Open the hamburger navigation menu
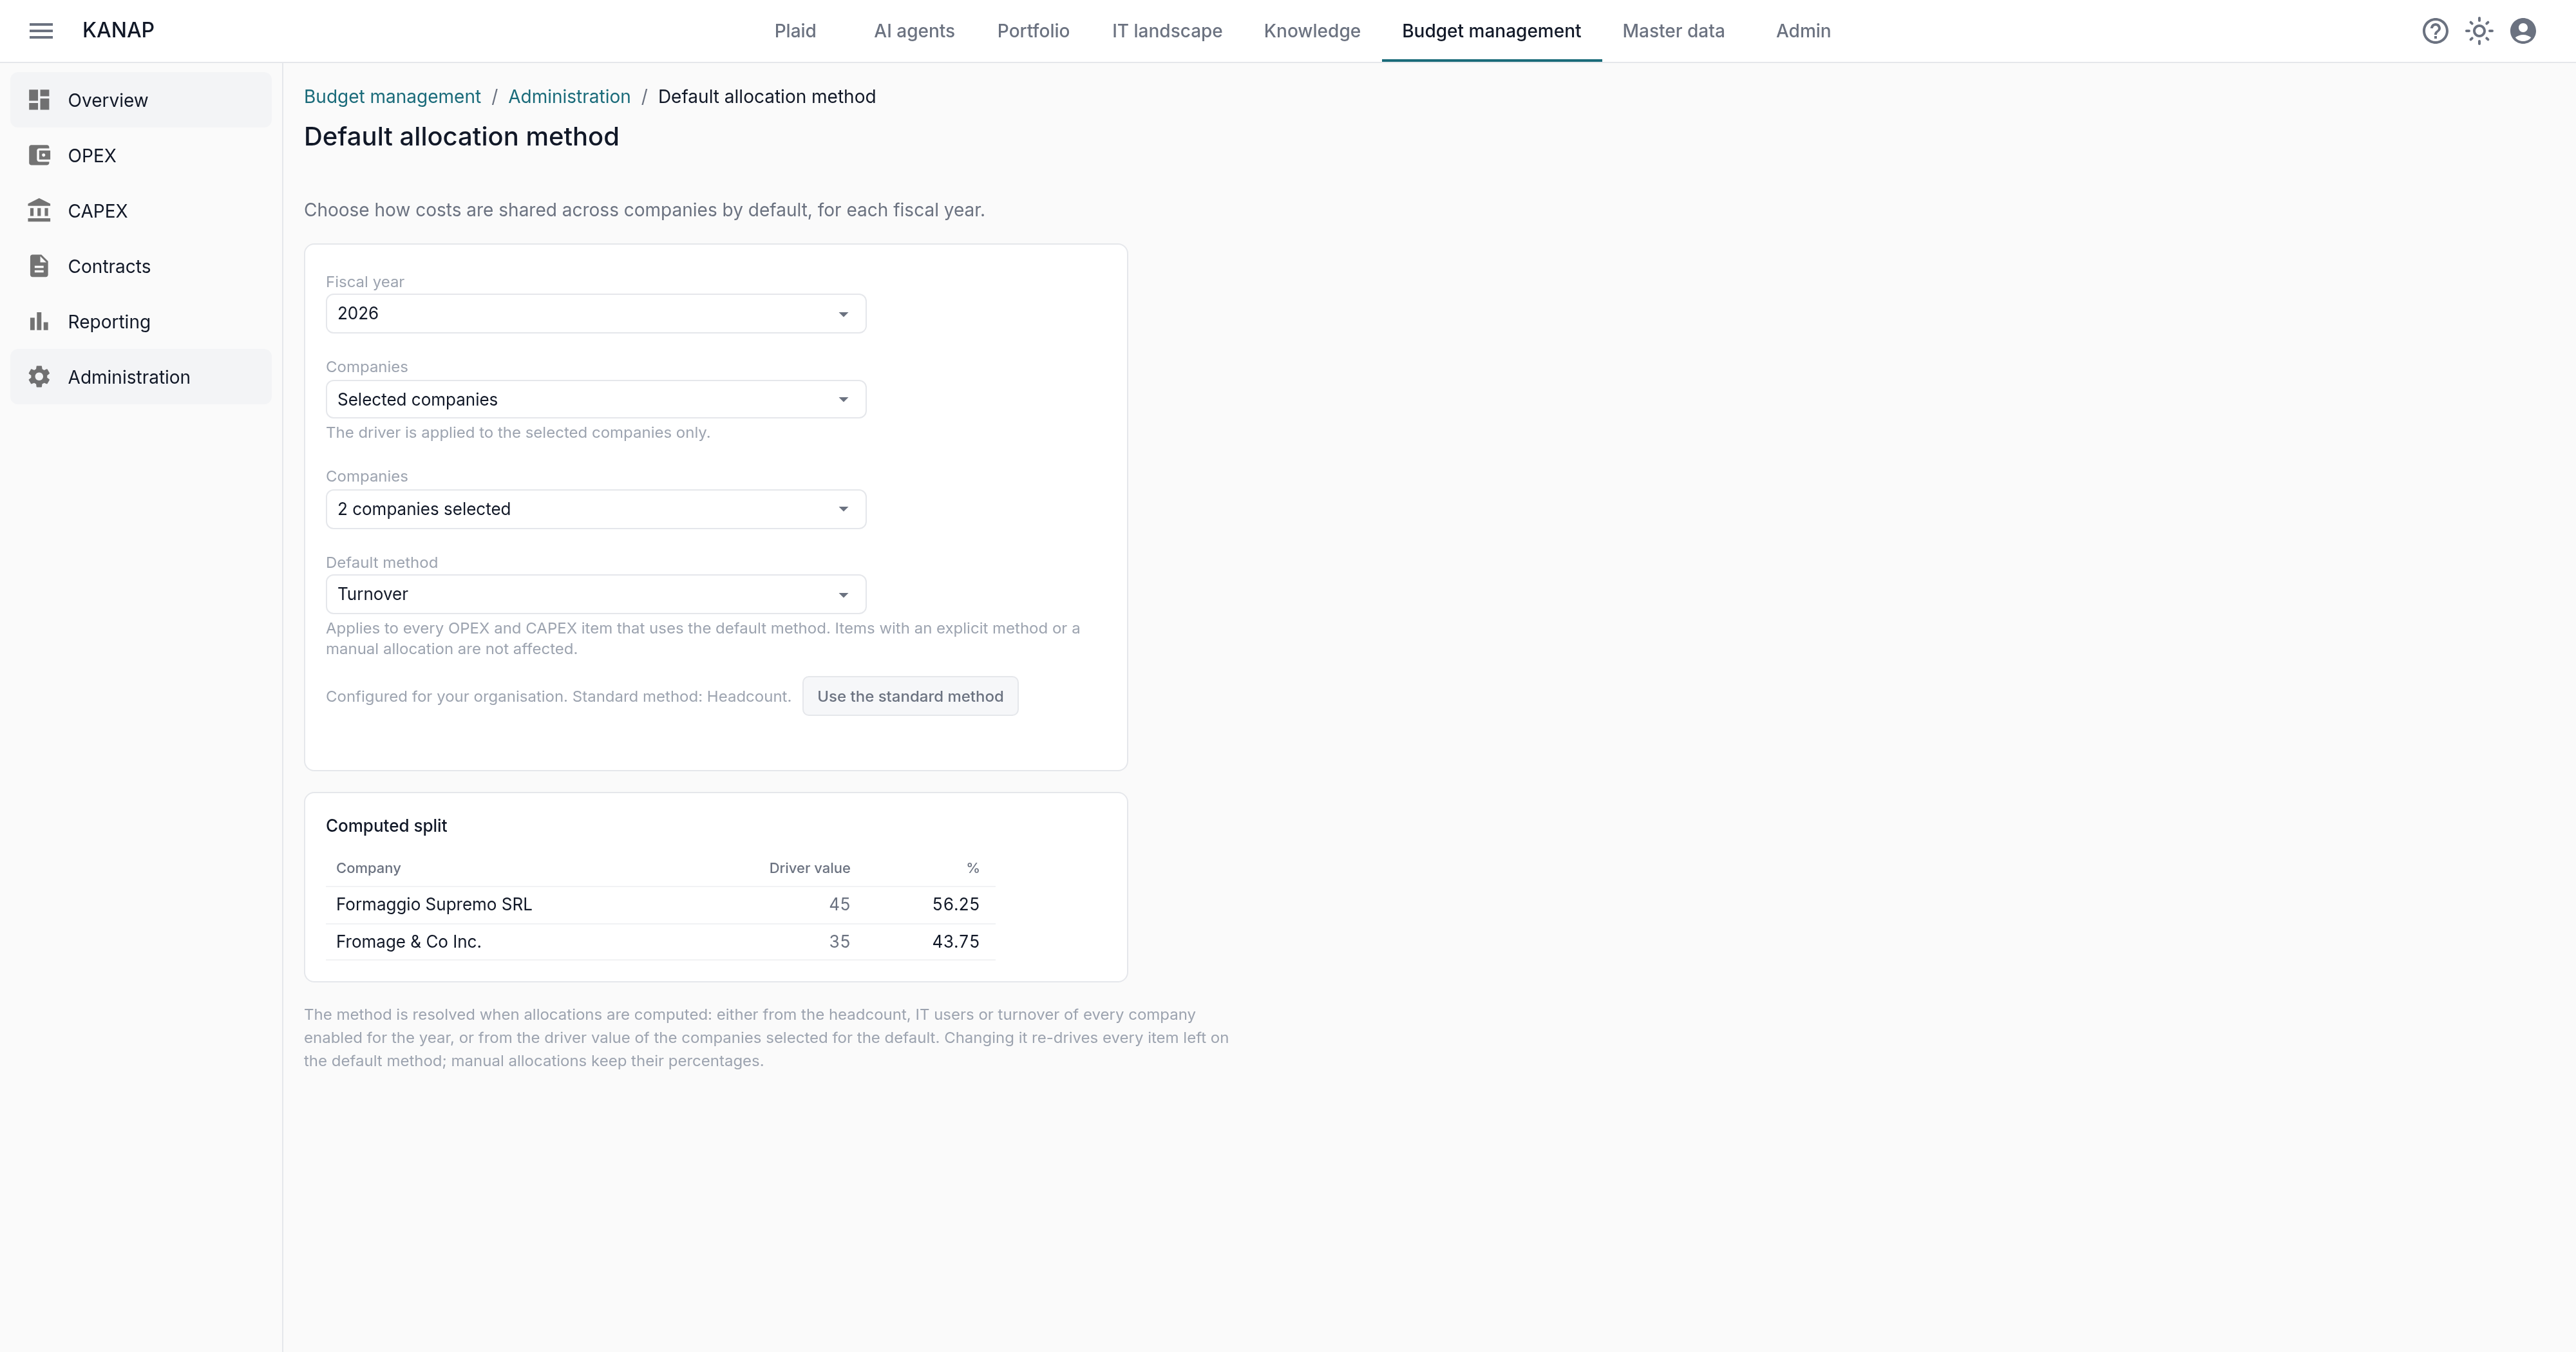This screenshot has width=2576, height=1352. point(41,31)
